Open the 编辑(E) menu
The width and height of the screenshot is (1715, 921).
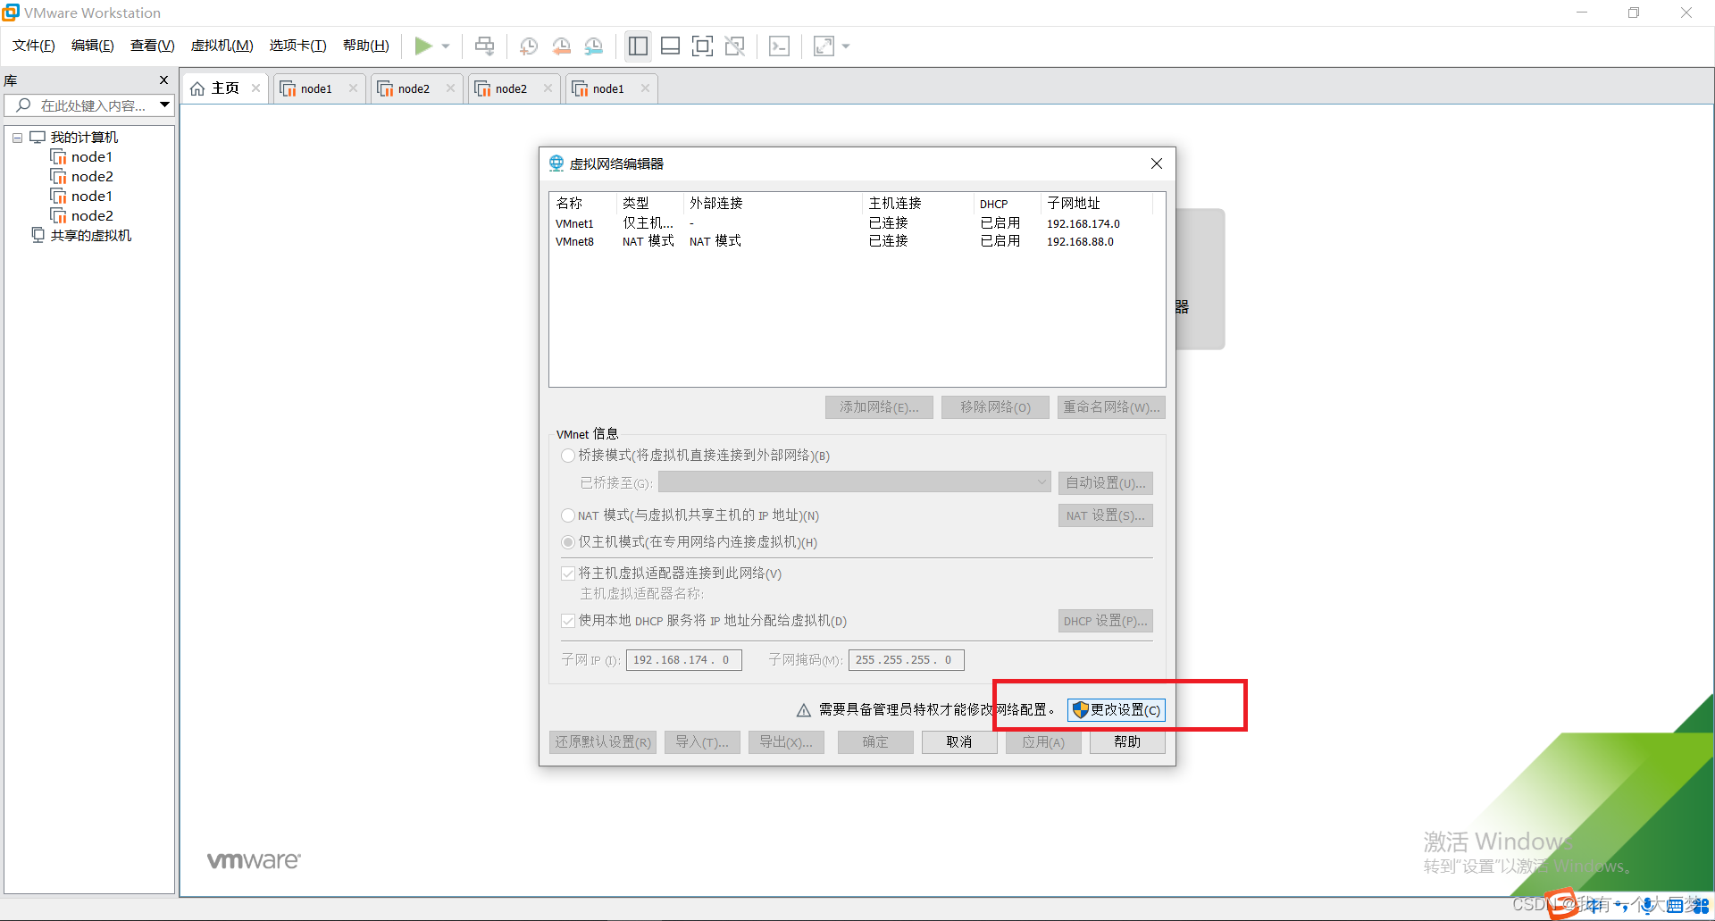pyautogui.click(x=93, y=46)
